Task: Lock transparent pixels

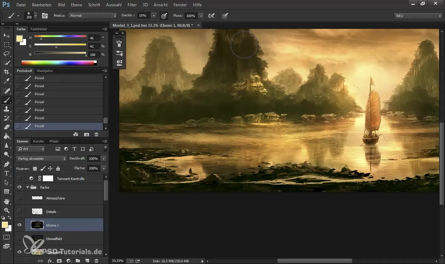Action: click(x=35, y=168)
